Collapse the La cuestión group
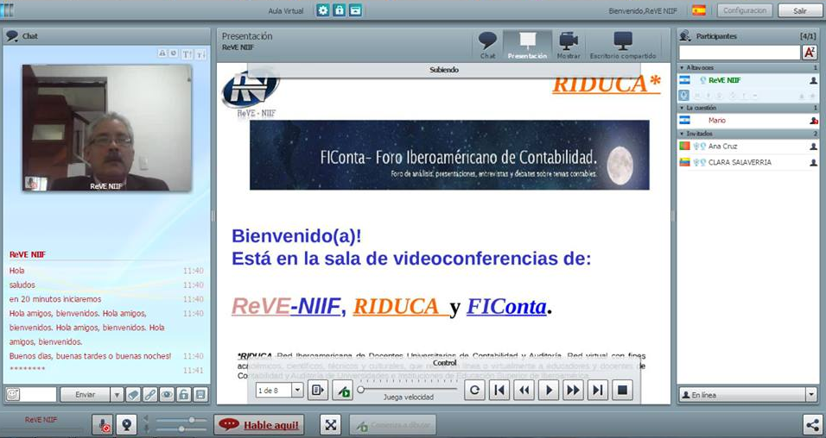The width and height of the screenshot is (826, 438). click(x=683, y=108)
